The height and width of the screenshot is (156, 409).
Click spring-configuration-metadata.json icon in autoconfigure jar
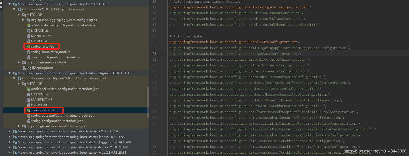click(x=28, y=121)
